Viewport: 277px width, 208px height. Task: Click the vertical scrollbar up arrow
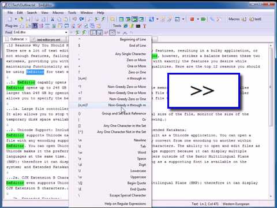(271, 46)
